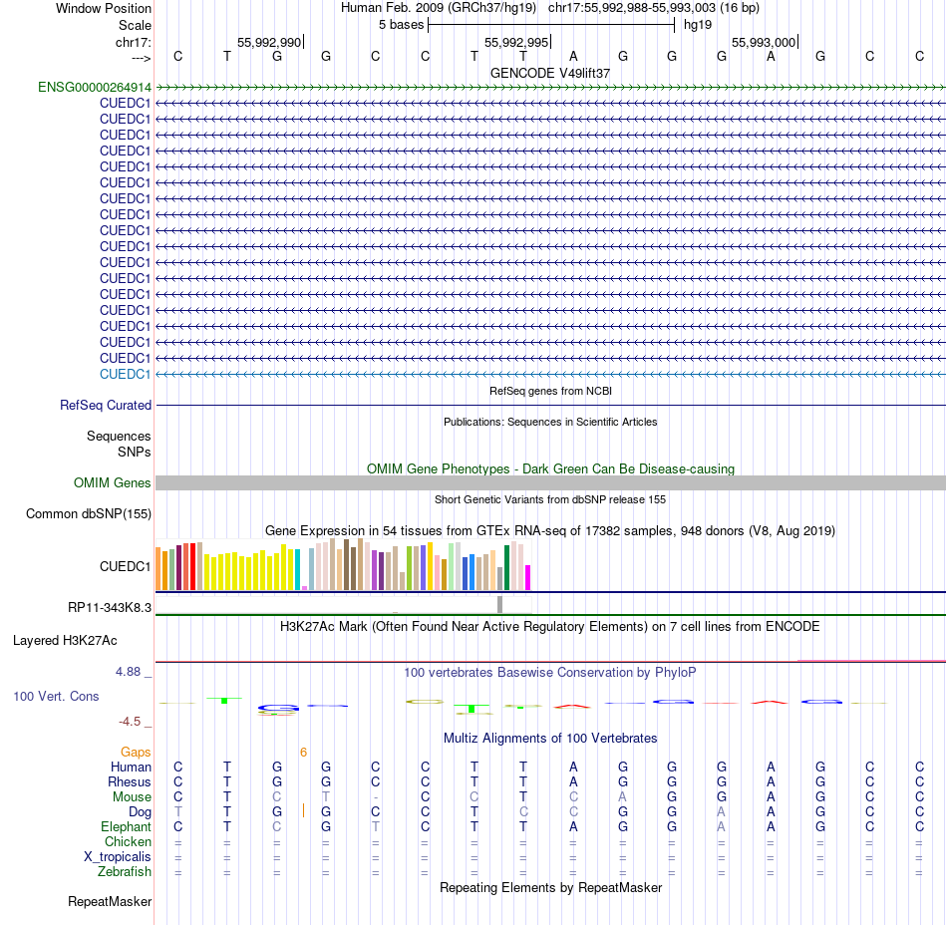
Task: Click the ENSG00000264914 gene label
Action: pyautogui.click(x=95, y=88)
